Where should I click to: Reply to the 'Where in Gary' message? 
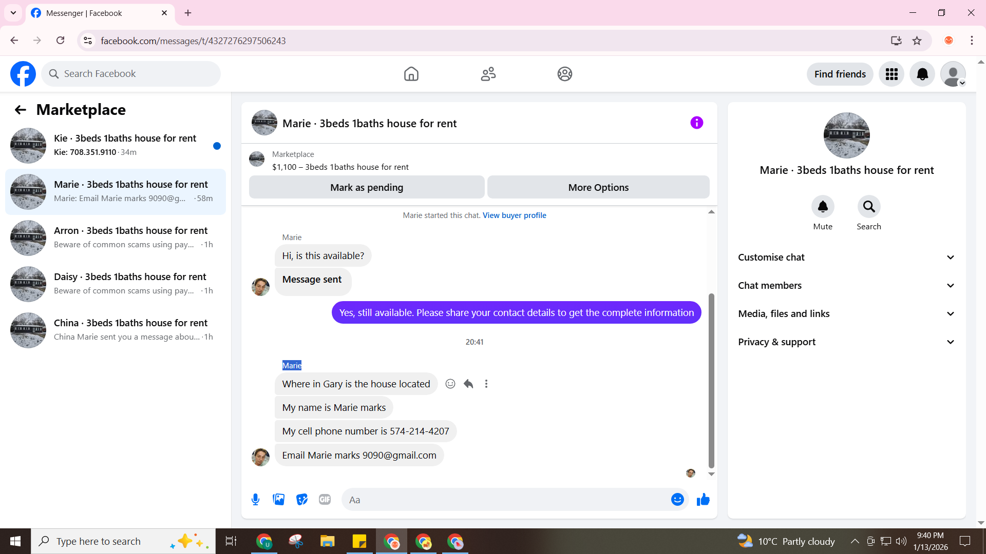point(468,384)
